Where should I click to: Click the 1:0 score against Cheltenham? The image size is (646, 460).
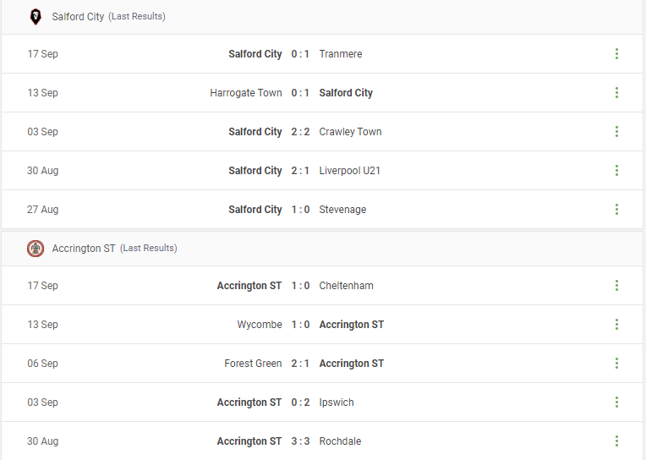pos(300,286)
